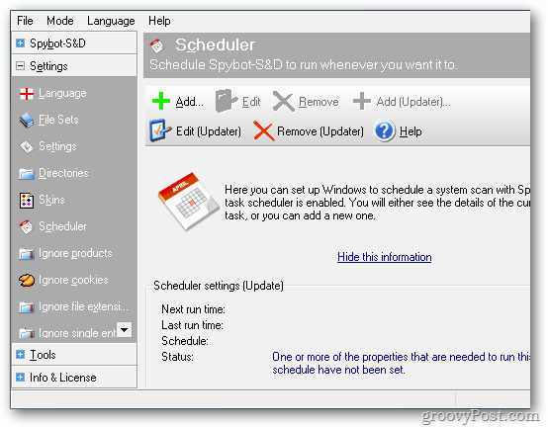Expand the Tools section

(20, 355)
